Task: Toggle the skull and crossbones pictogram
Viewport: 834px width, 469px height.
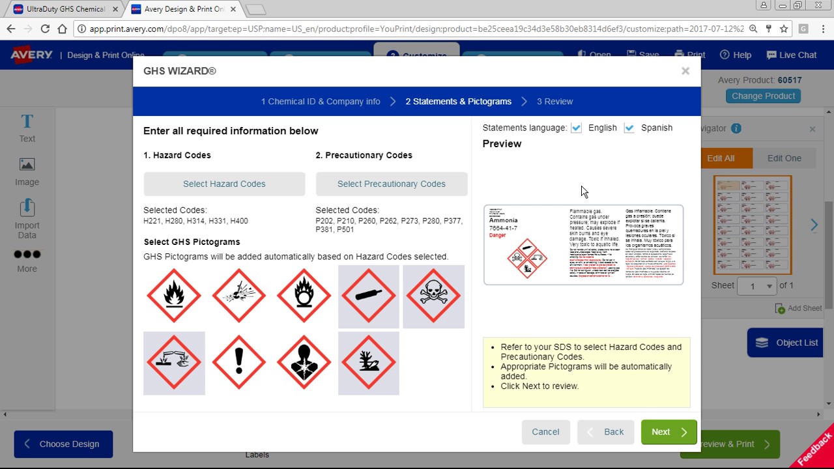Action: click(433, 296)
